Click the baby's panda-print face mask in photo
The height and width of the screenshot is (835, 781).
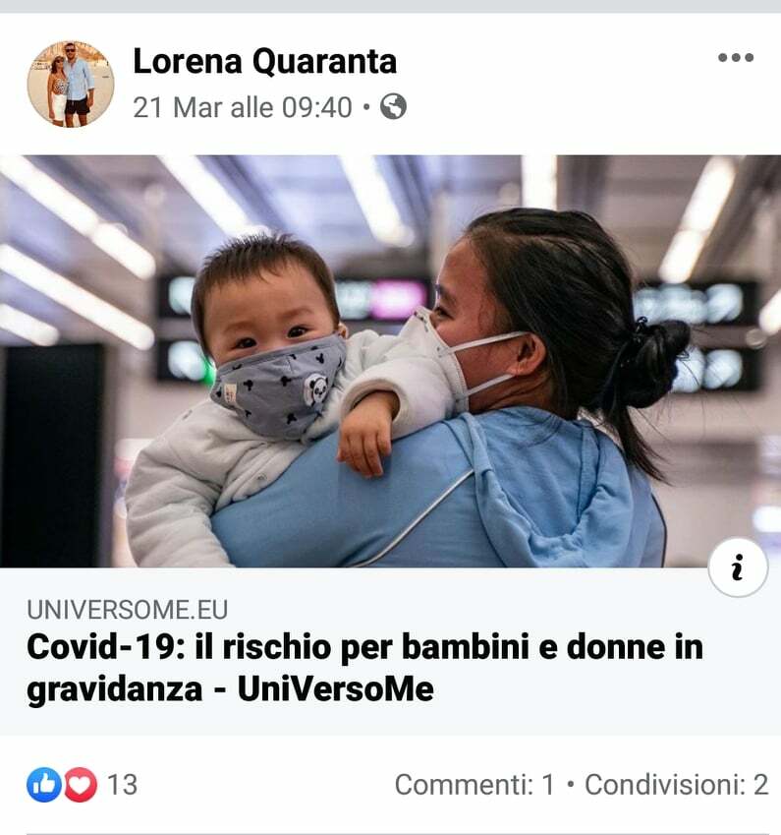point(279,387)
